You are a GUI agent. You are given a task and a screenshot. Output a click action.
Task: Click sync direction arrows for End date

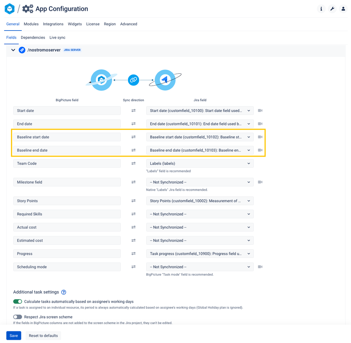click(134, 124)
